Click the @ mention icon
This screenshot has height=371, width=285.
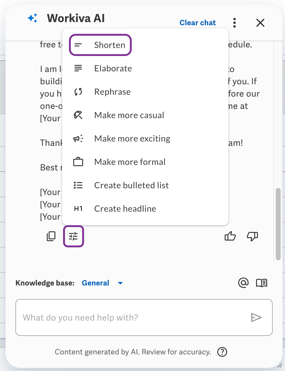tap(243, 283)
